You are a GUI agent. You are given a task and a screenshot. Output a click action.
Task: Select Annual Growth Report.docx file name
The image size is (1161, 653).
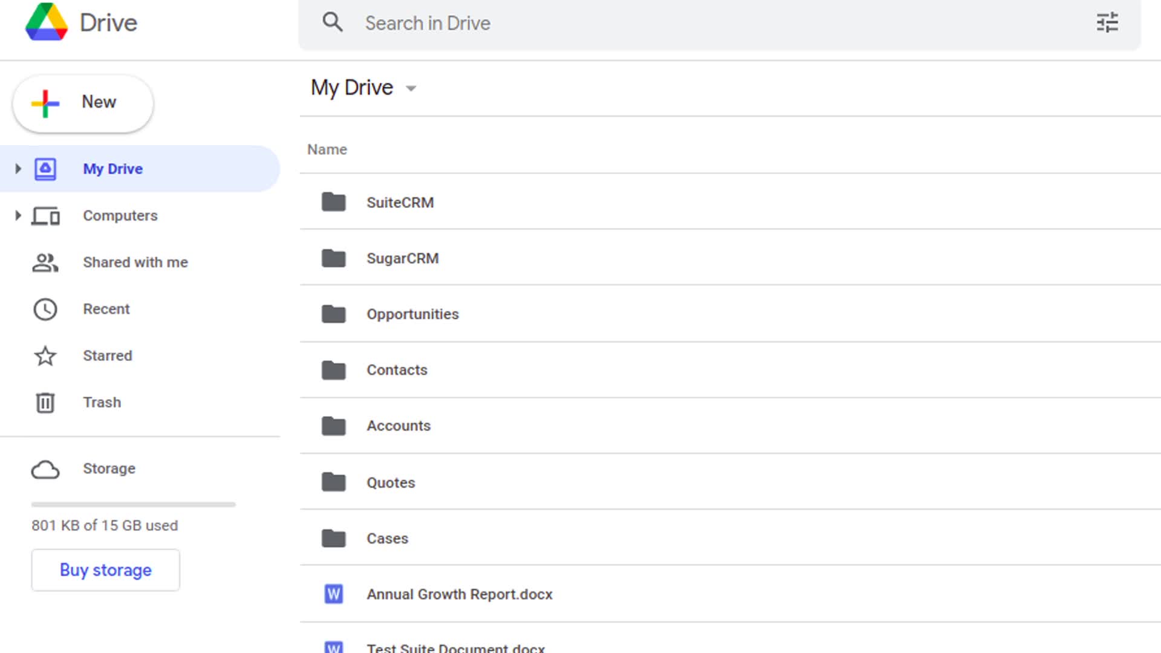(460, 594)
